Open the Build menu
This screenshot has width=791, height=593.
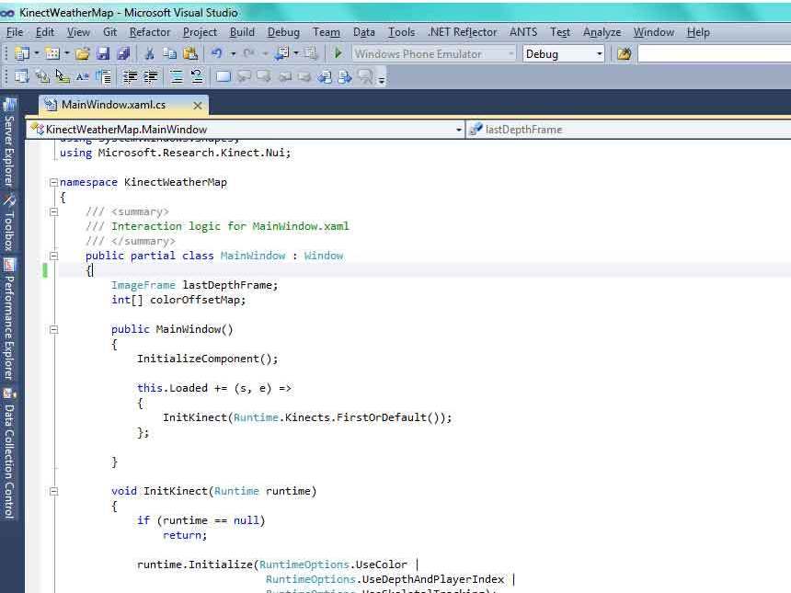pyautogui.click(x=242, y=32)
